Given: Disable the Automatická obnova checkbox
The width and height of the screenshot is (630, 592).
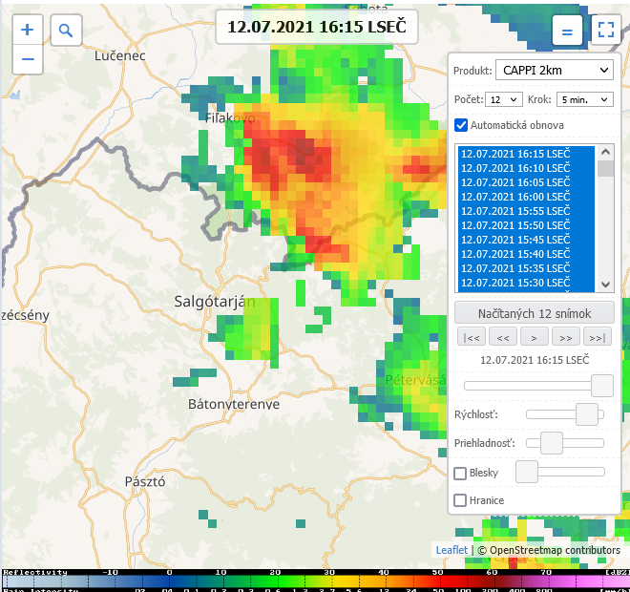Looking at the screenshot, I should tap(461, 125).
